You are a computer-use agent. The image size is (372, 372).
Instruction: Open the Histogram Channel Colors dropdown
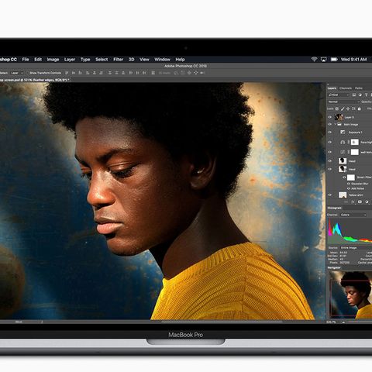click(x=353, y=215)
